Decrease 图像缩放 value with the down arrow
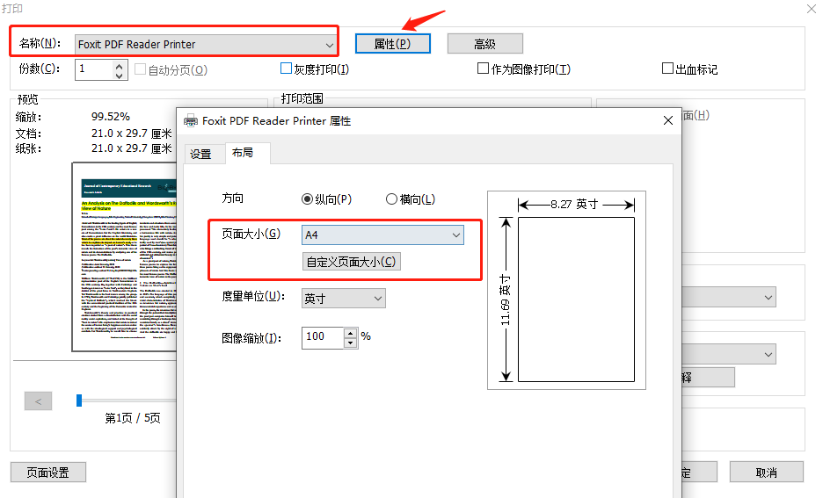The width and height of the screenshot is (823, 498). (351, 342)
